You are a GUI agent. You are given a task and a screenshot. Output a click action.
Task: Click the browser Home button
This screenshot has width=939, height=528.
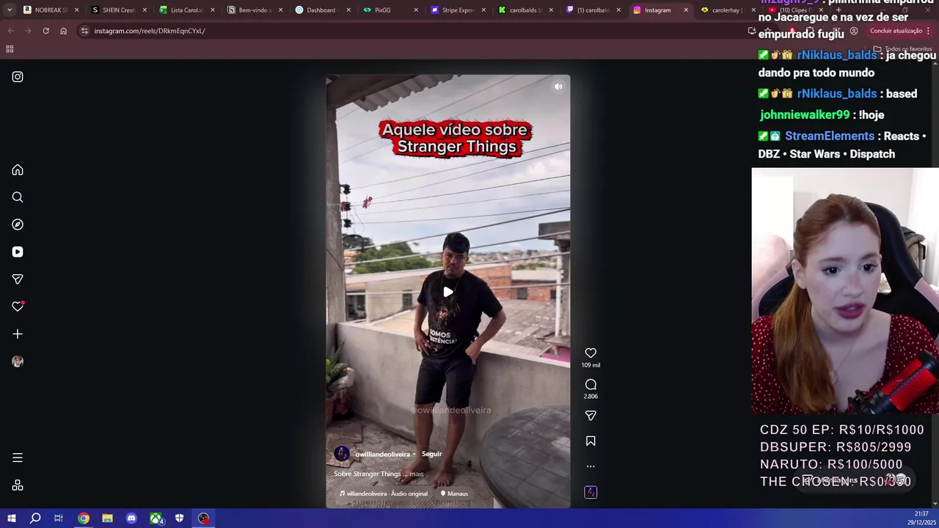(x=63, y=31)
